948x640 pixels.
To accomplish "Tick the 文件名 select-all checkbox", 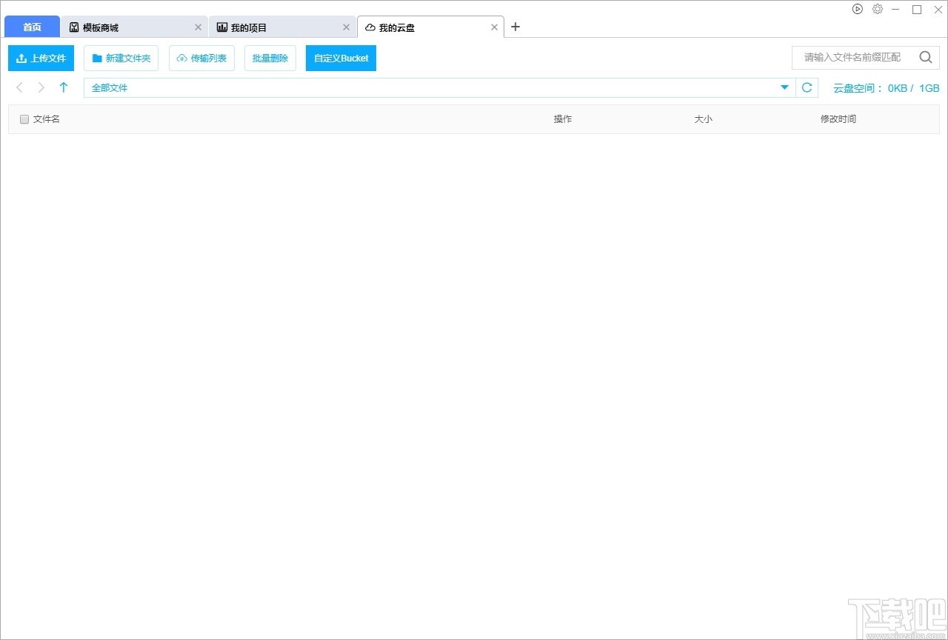I will tap(24, 119).
